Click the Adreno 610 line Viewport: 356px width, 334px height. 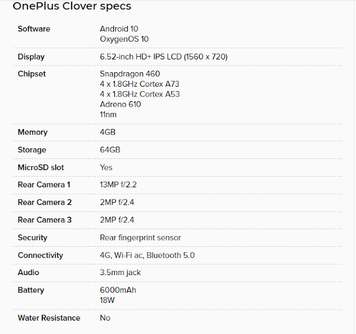pos(120,104)
